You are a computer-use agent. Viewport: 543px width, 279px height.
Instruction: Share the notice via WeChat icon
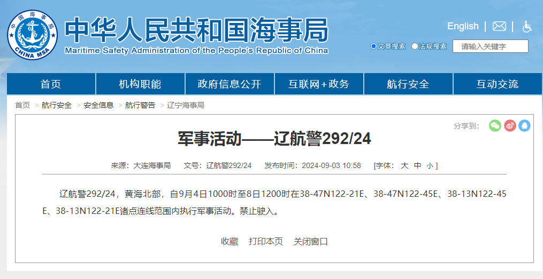click(495, 126)
